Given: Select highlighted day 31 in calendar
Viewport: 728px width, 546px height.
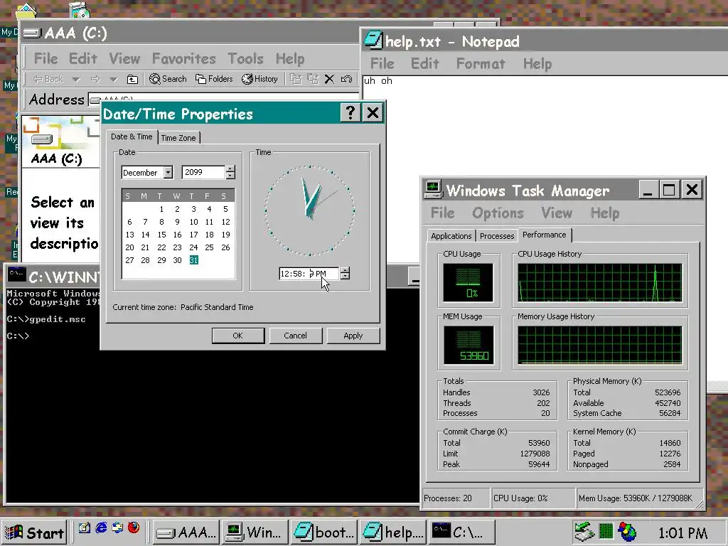Looking at the screenshot, I should (x=193, y=260).
